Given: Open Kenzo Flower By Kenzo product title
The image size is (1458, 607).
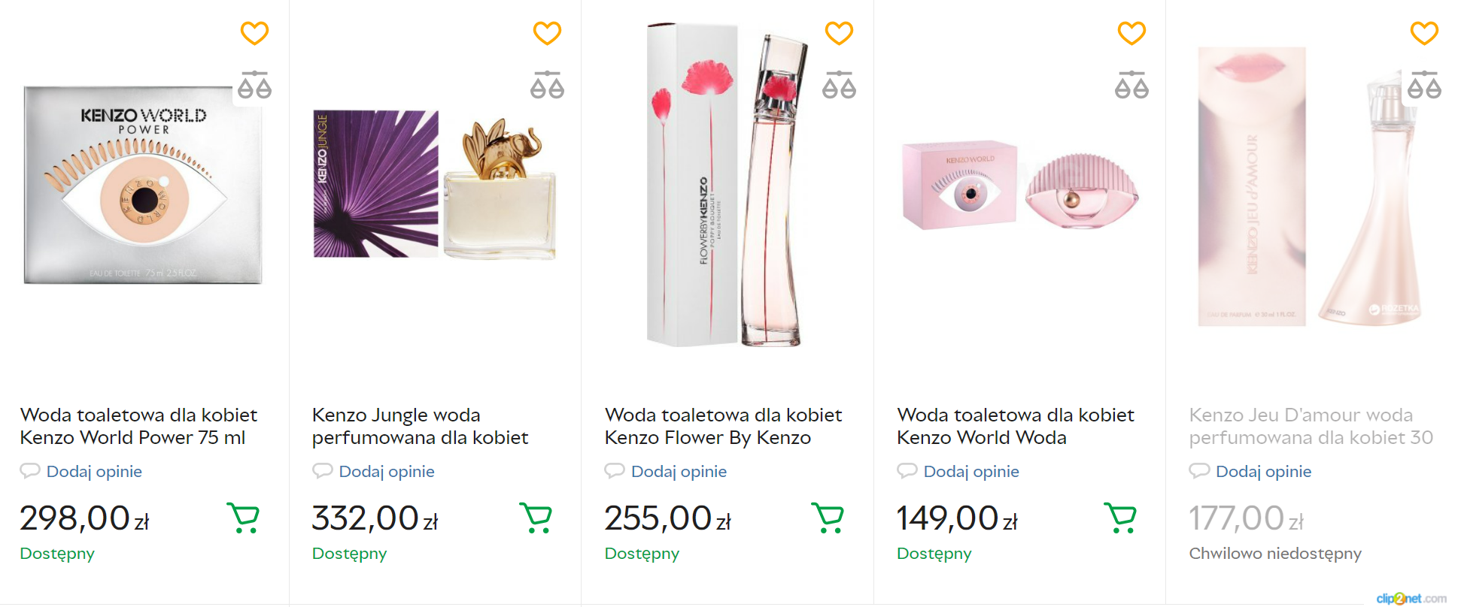Looking at the screenshot, I should tap(723, 426).
